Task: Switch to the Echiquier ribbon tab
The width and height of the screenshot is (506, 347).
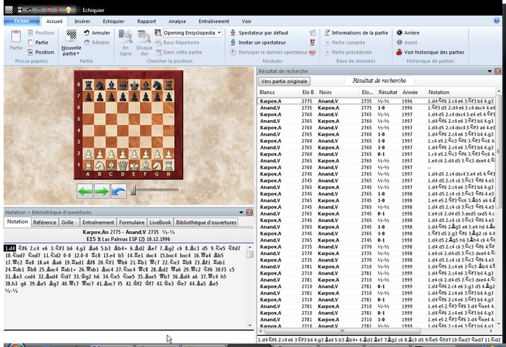Action: (113, 21)
